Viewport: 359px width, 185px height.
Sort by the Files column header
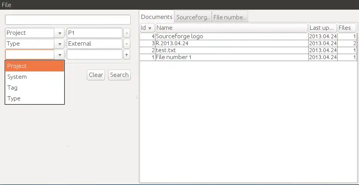click(x=347, y=28)
